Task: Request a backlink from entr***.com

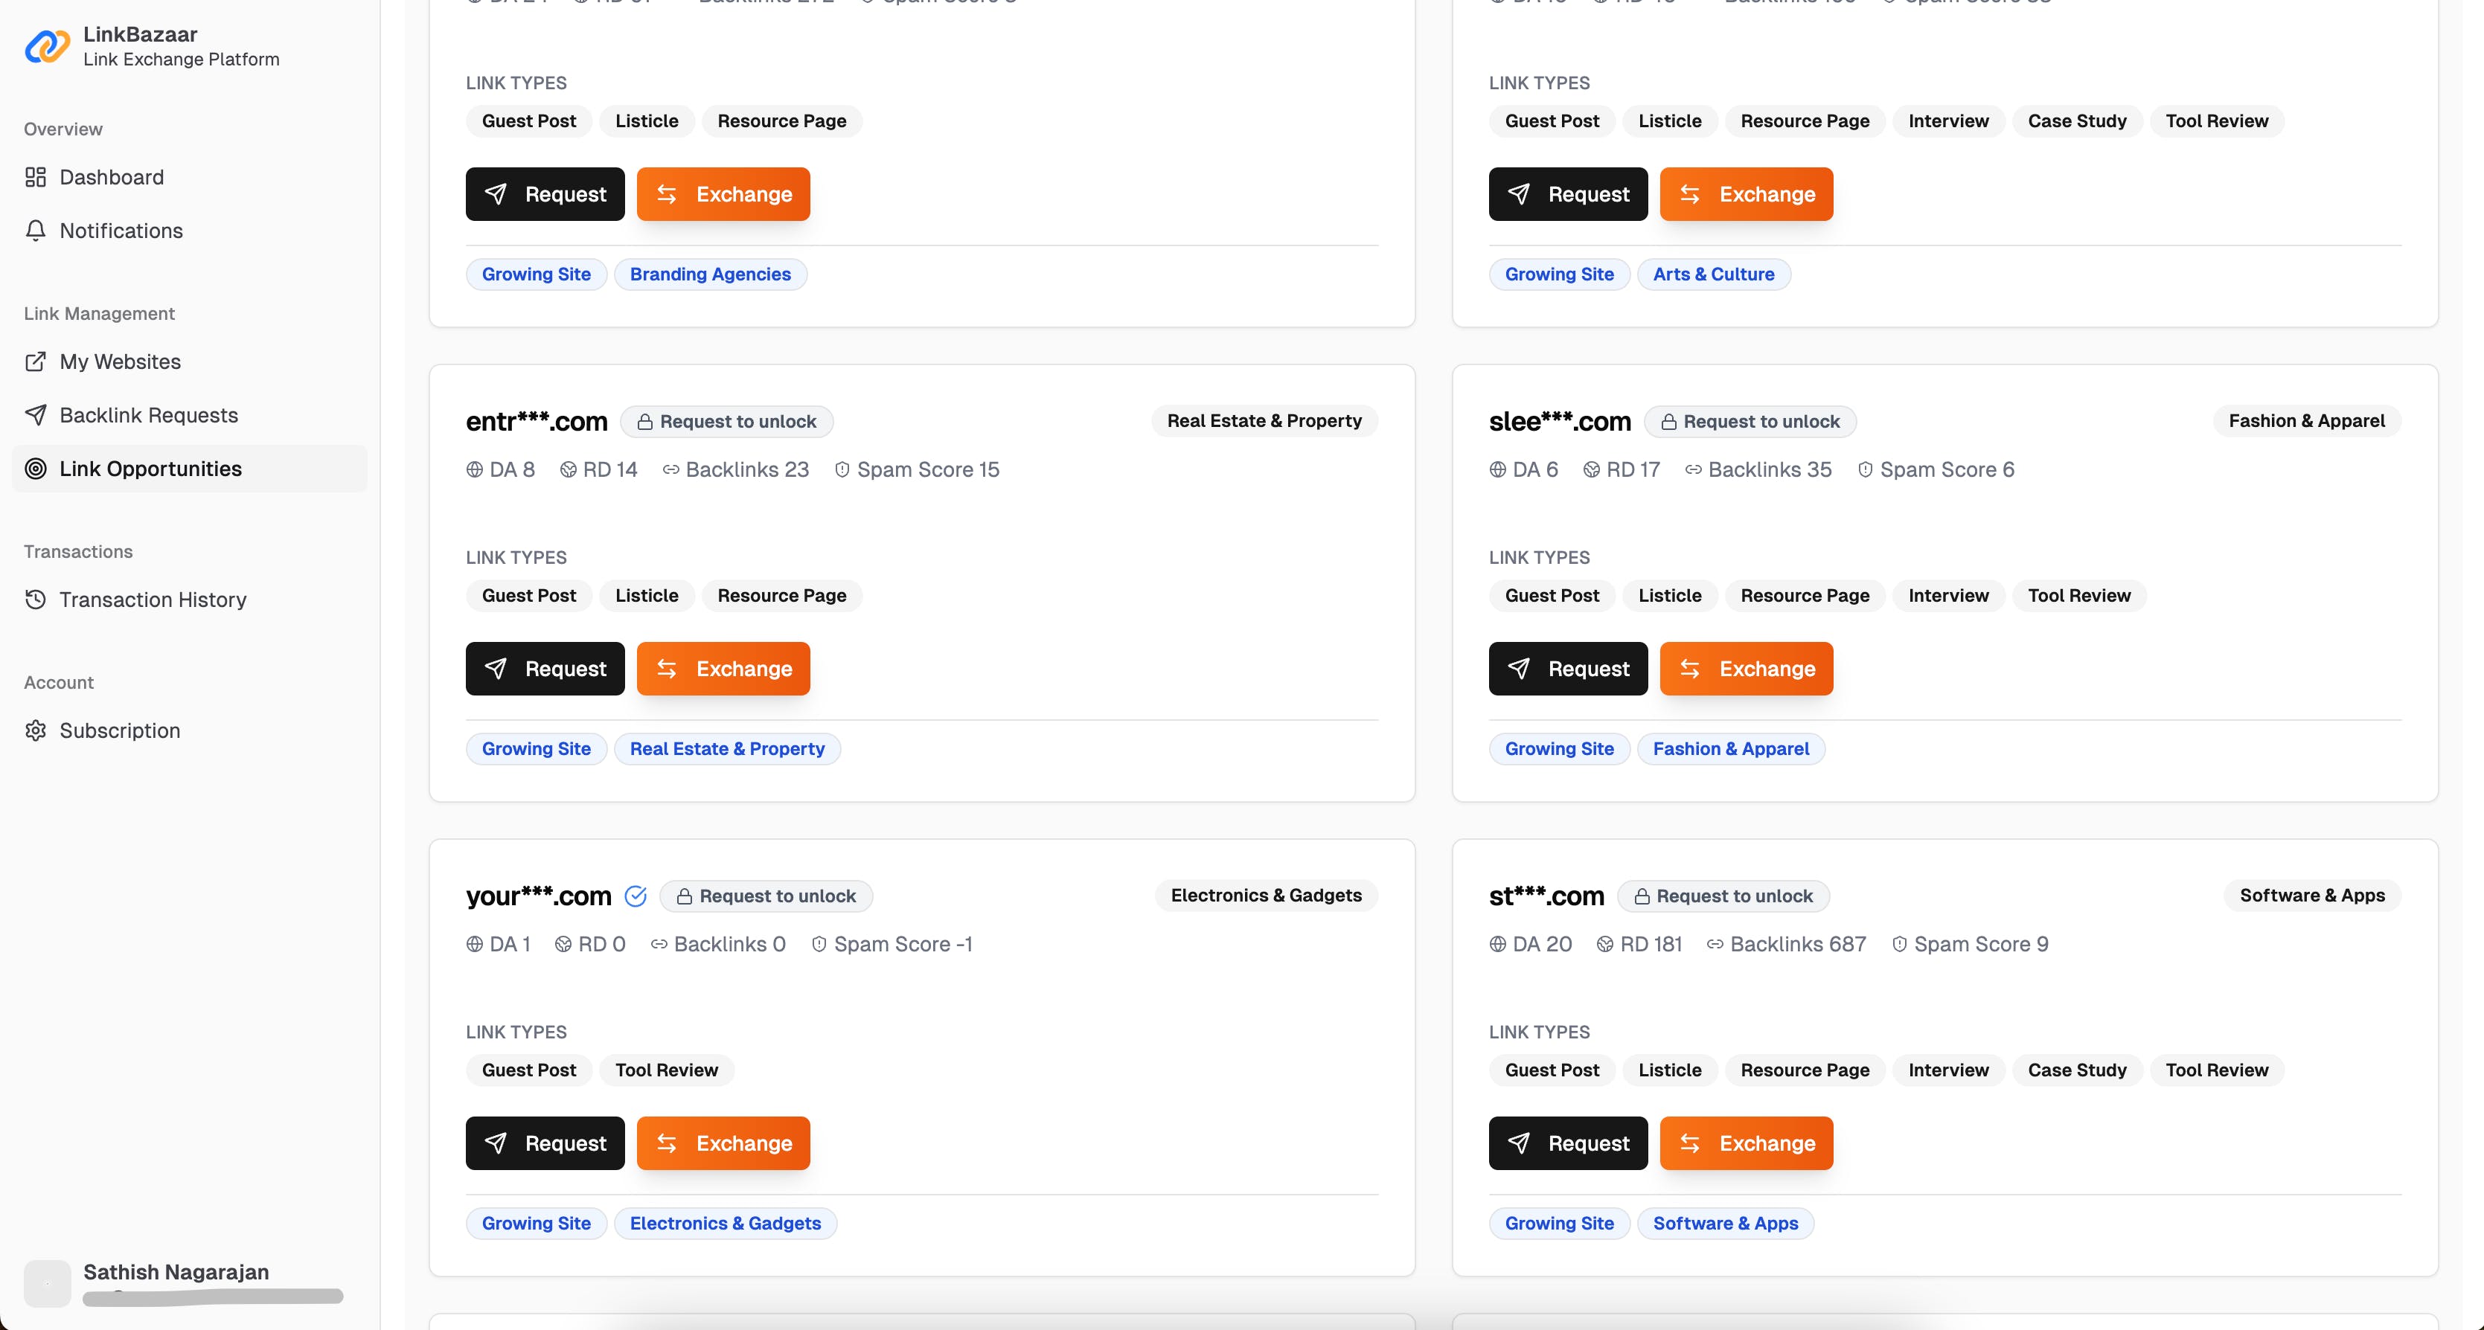Action: coord(545,669)
